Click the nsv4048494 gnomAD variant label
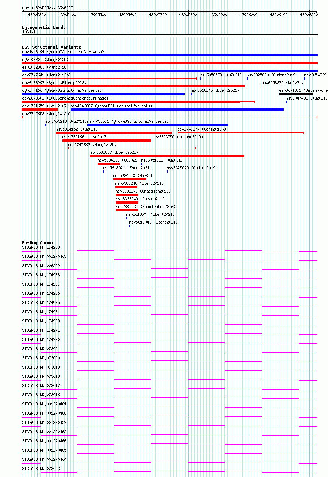Image resolution: width=328 pixels, height=477 pixels. click(x=63, y=52)
